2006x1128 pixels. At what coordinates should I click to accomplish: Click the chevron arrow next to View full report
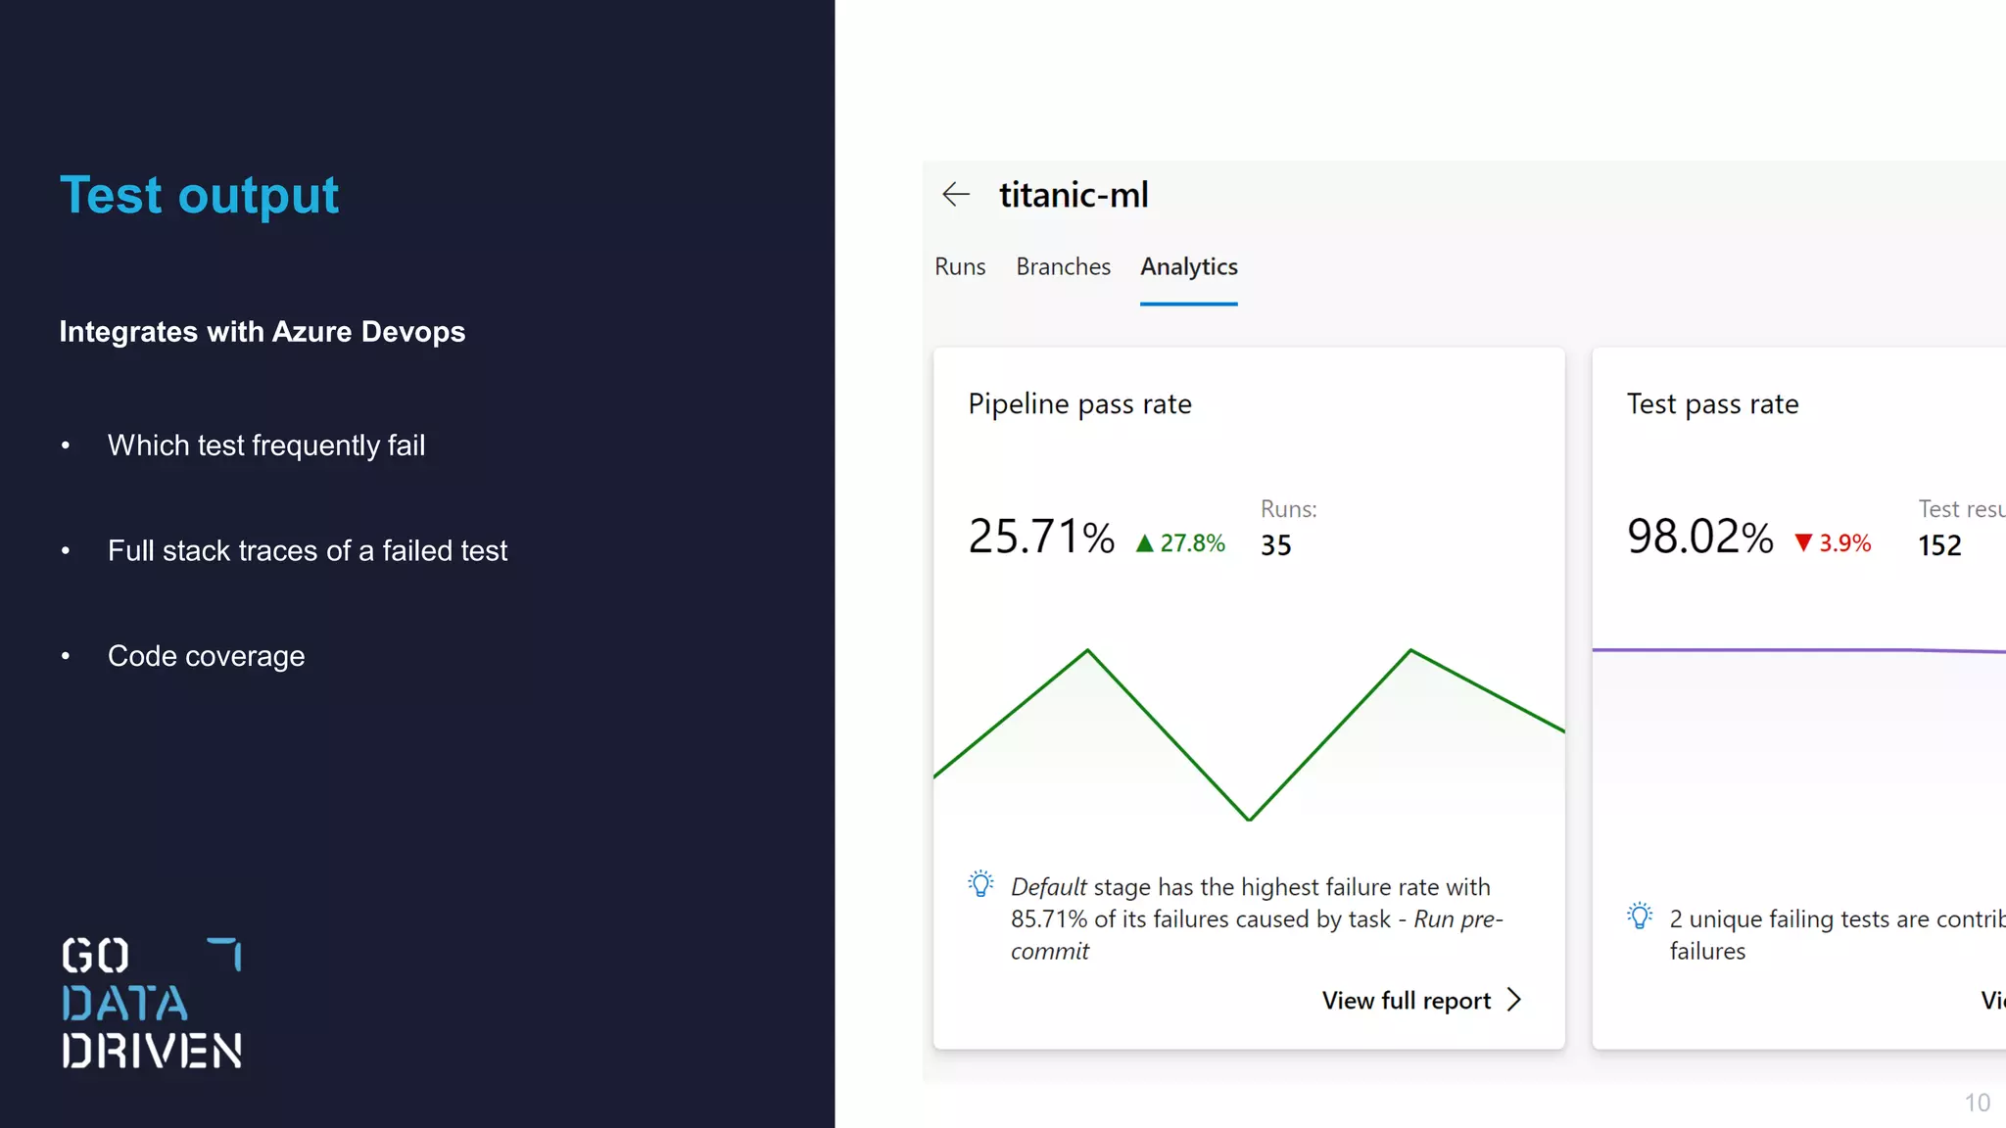pyautogui.click(x=1514, y=1000)
